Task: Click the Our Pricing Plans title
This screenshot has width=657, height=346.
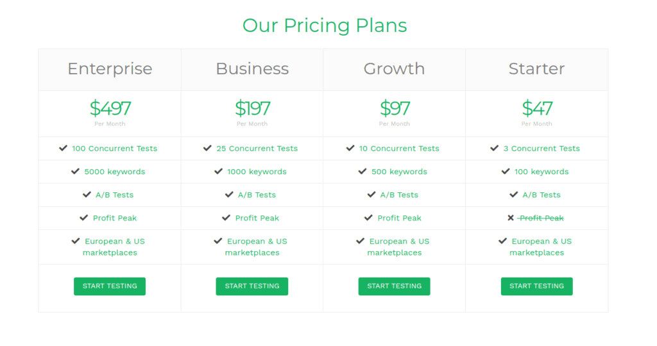Action: pos(325,25)
